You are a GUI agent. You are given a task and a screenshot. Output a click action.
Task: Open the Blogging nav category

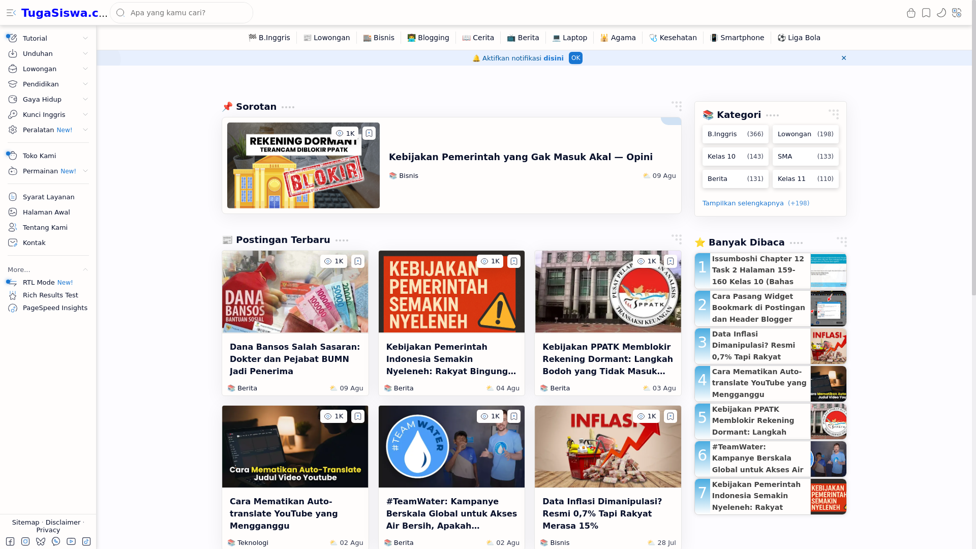[428, 38]
